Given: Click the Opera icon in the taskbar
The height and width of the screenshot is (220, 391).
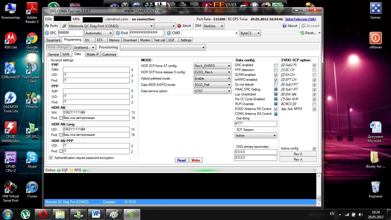Looking at the screenshot, I should tap(43, 214).
